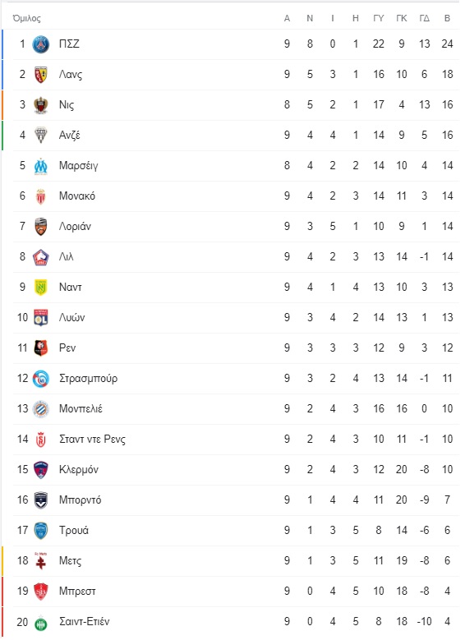Click the Β points column header
The image size is (465, 640).
448,18
